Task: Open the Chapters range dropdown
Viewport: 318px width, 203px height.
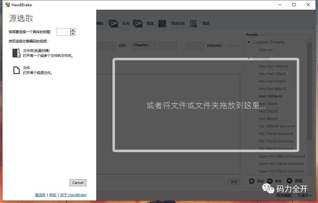Action: [144, 45]
